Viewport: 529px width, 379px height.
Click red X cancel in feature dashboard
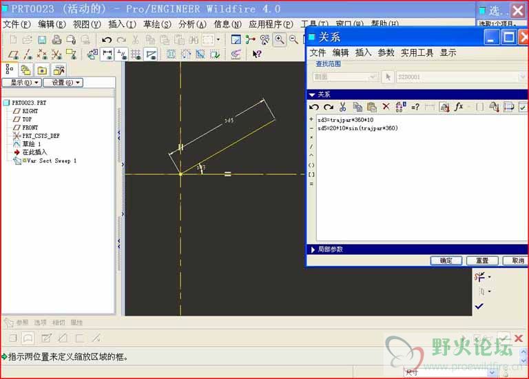(x=519, y=338)
